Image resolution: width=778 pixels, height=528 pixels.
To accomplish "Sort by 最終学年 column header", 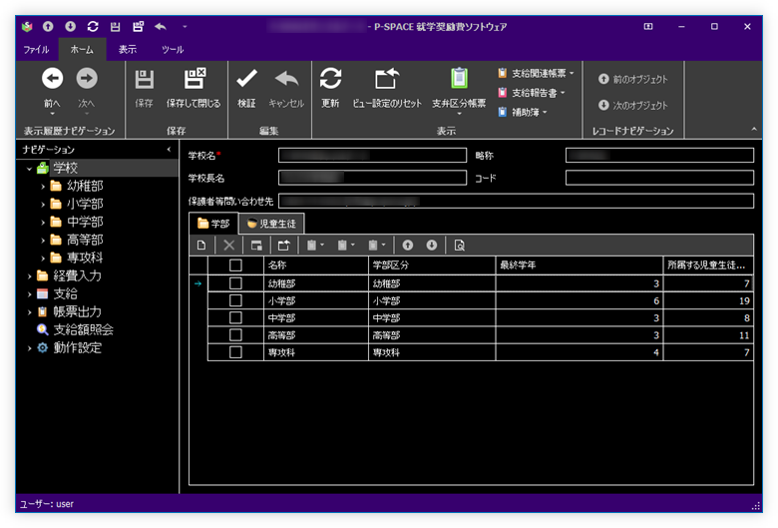I will (x=580, y=264).
